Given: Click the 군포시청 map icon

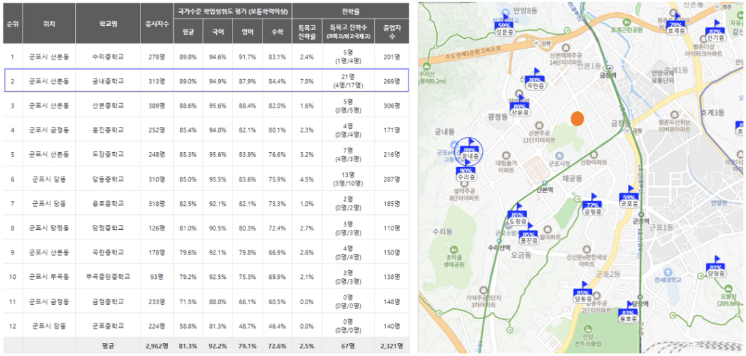Looking at the screenshot, I should (560, 155).
